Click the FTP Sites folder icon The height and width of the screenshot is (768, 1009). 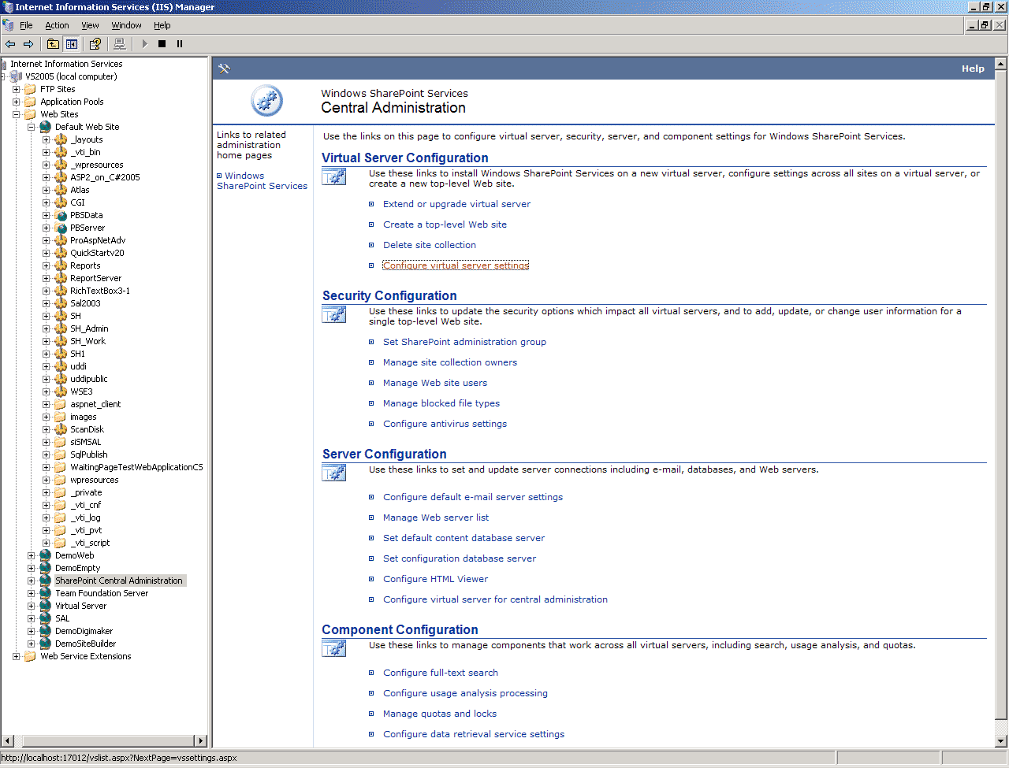pos(31,89)
